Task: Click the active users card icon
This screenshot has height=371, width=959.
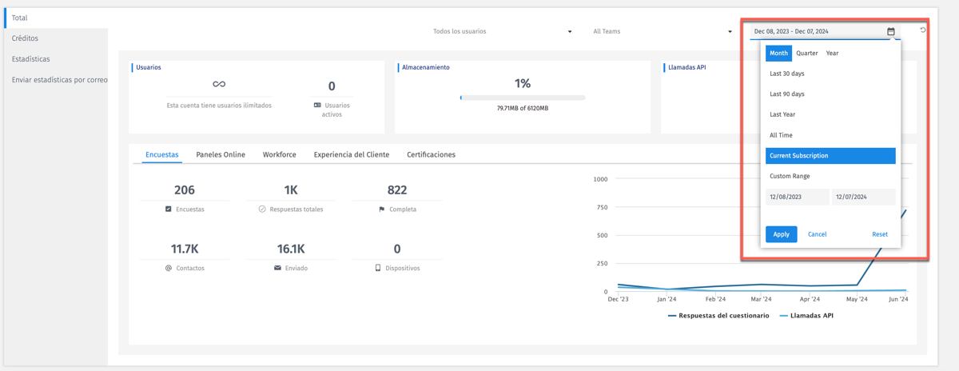Action: pos(317,106)
